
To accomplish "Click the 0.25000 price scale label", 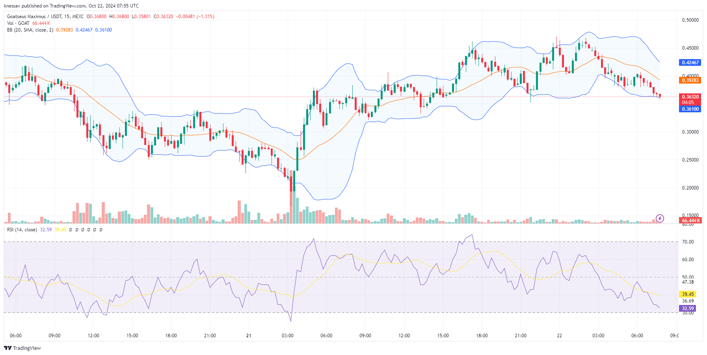I will [x=690, y=160].
